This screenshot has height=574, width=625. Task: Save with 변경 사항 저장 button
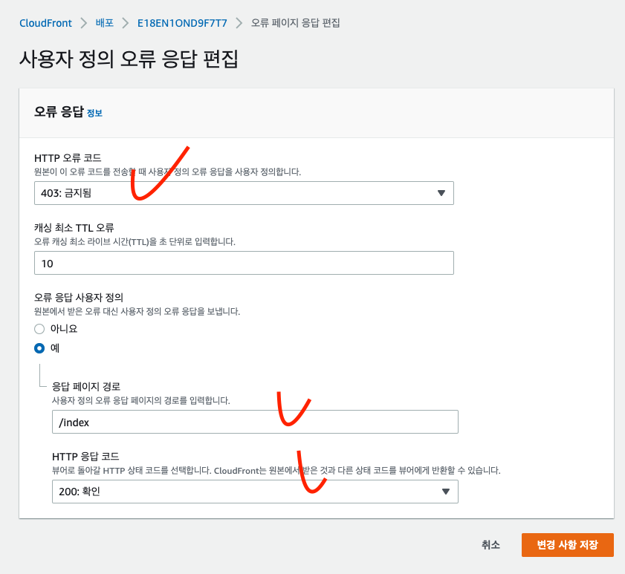point(568,545)
